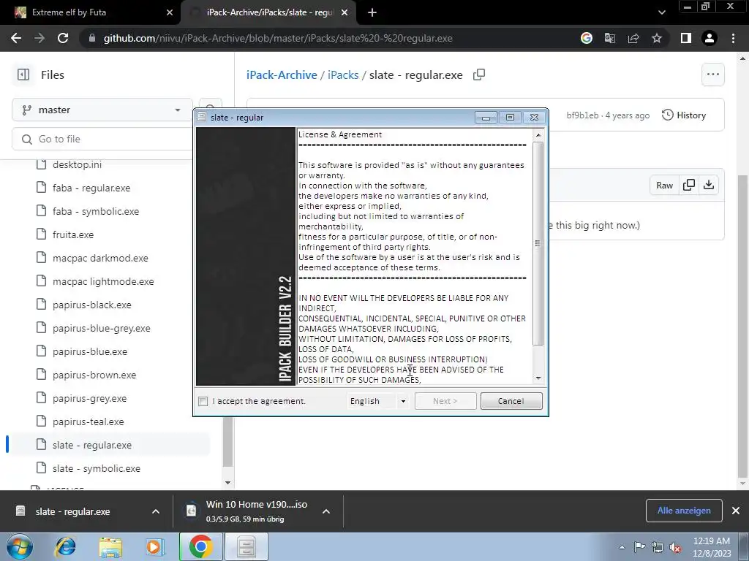Go back with the browser back arrow

[x=16, y=38]
